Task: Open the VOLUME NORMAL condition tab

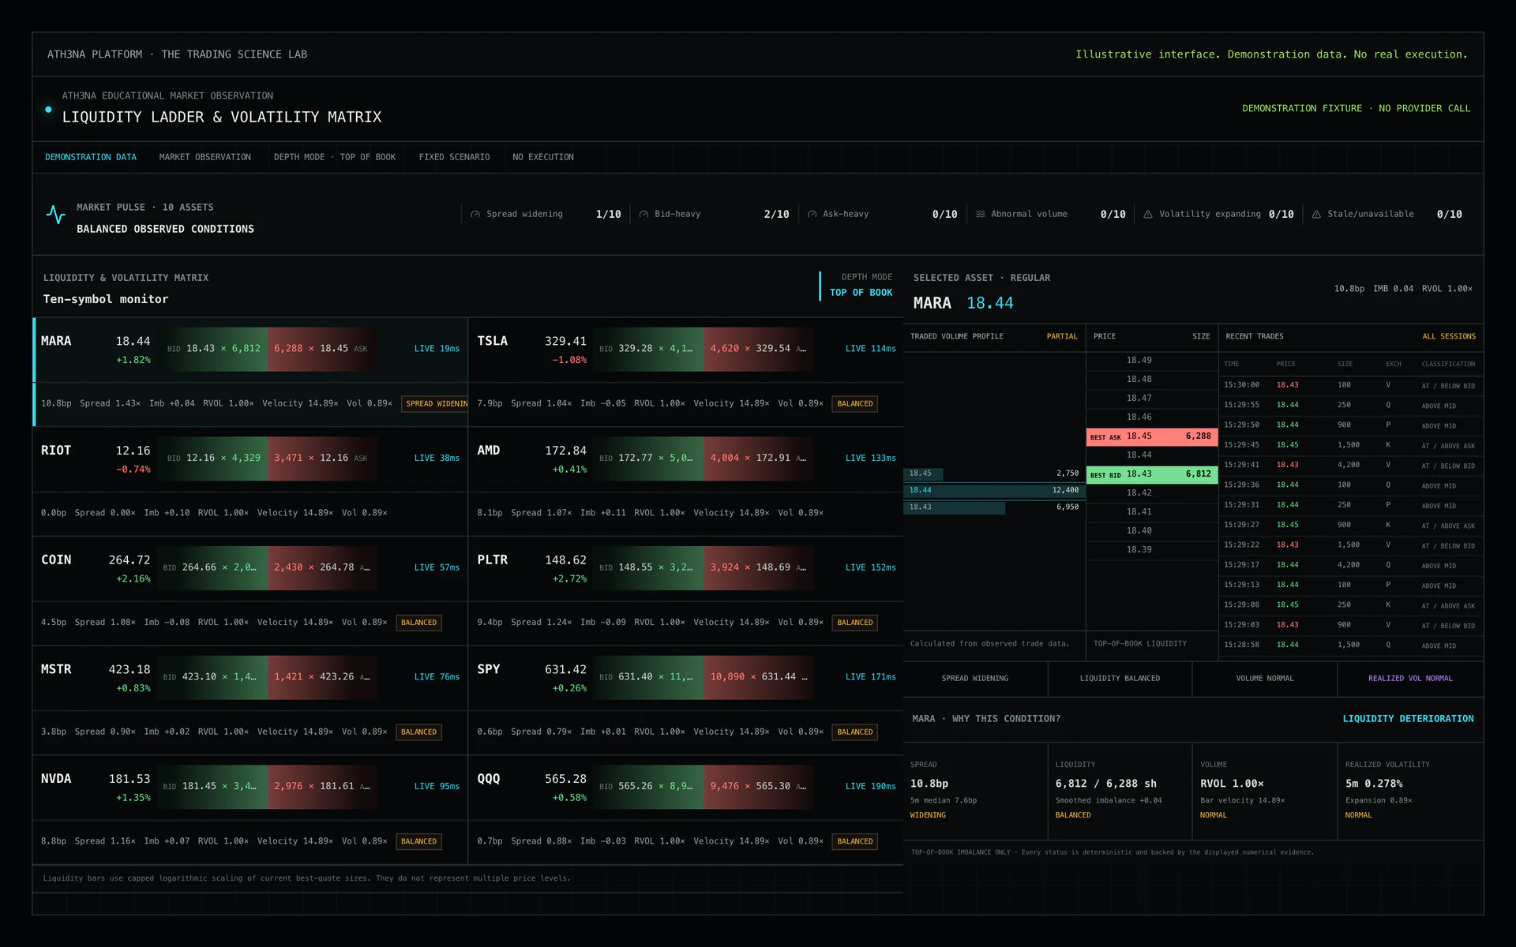Action: tap(1265, 679)
